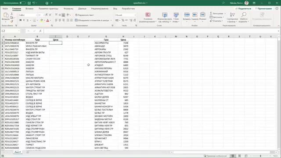
Task: Click the Bottom Align icon
Action: pyautogui.click(x=63, y=15)
